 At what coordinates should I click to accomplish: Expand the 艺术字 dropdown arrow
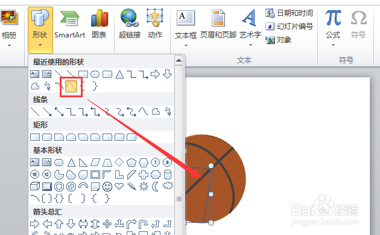[x=250, y=45]
